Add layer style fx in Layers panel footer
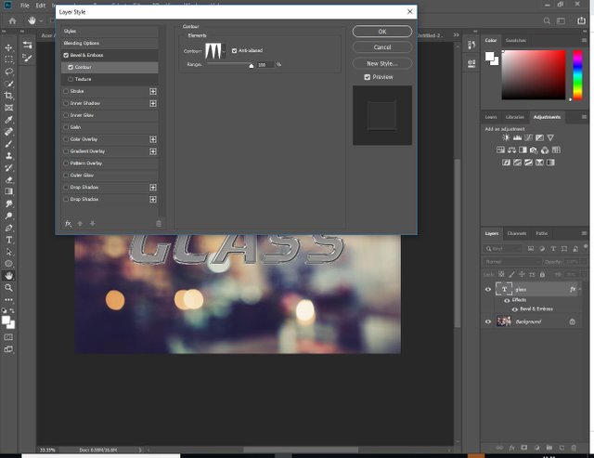 [511, 448]
